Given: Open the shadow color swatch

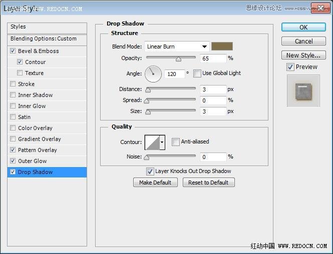Looking at the screenshot, I should point(222,46).
